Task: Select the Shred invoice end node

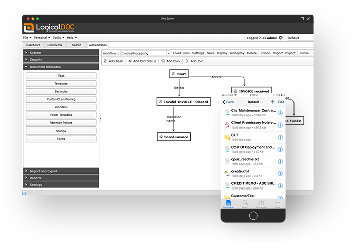Action: 174,137
